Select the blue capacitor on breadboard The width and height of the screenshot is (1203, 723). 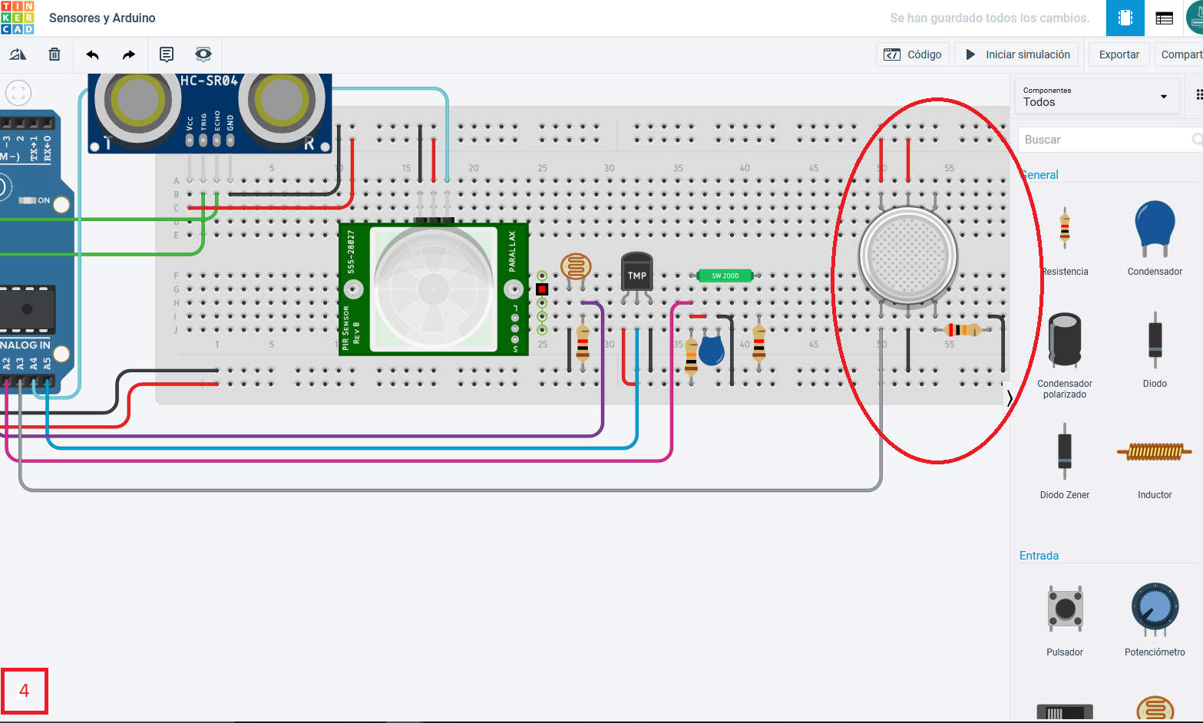712,348
